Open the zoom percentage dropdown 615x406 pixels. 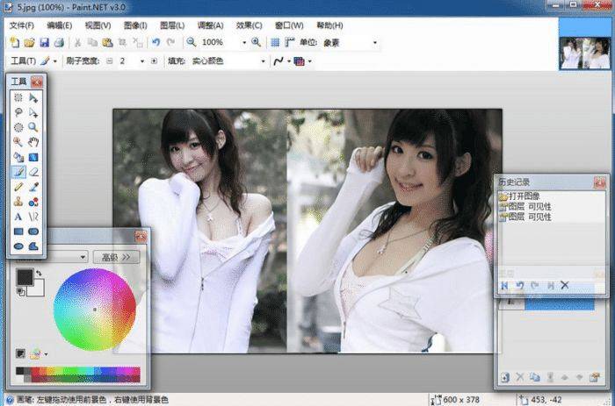point(243,42)
